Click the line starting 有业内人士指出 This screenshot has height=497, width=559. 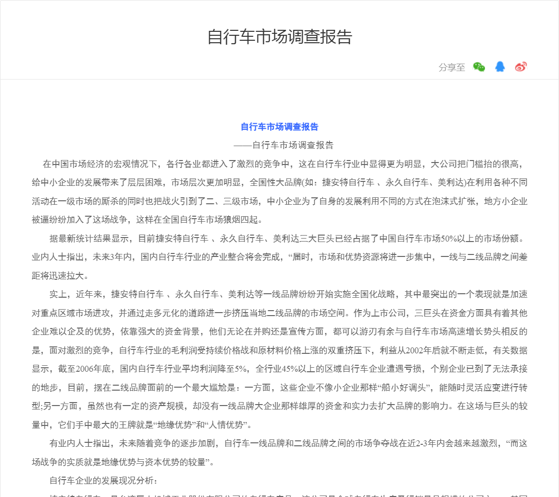(288, 443)
